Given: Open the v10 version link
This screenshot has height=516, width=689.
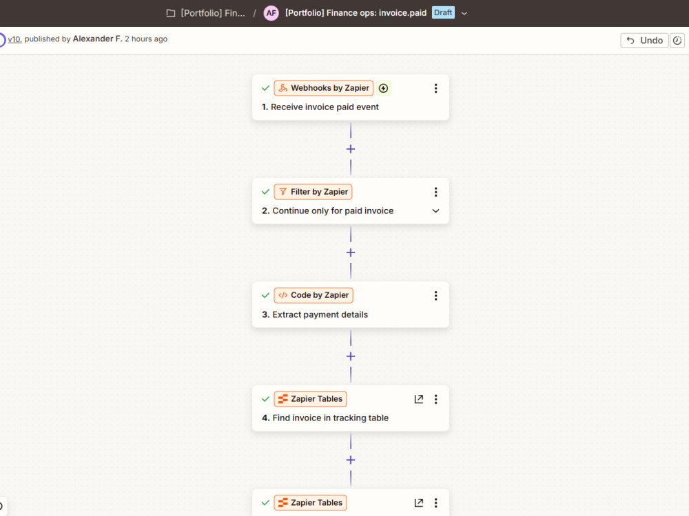Looking at the screenshot, I should pyautogui.click(x=14, y=39).
